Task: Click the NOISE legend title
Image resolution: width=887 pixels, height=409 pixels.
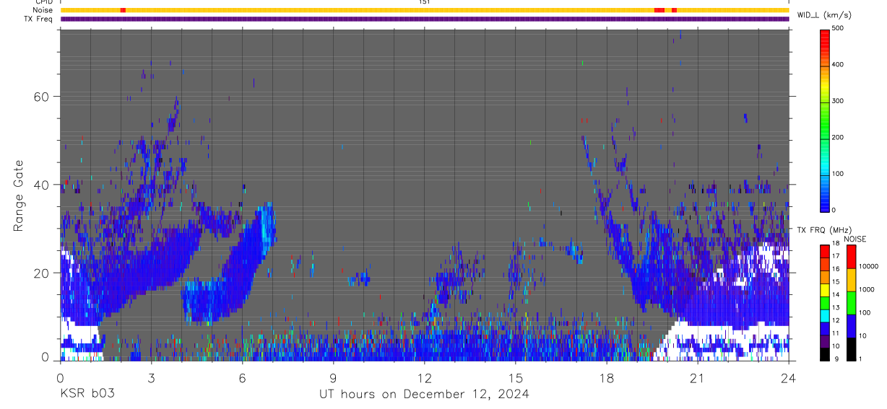Action: 855,239
